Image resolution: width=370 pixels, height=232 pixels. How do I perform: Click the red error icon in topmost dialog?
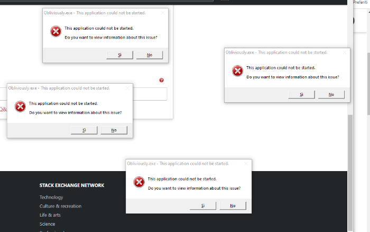pyautogui.click(x=56, y=32)
